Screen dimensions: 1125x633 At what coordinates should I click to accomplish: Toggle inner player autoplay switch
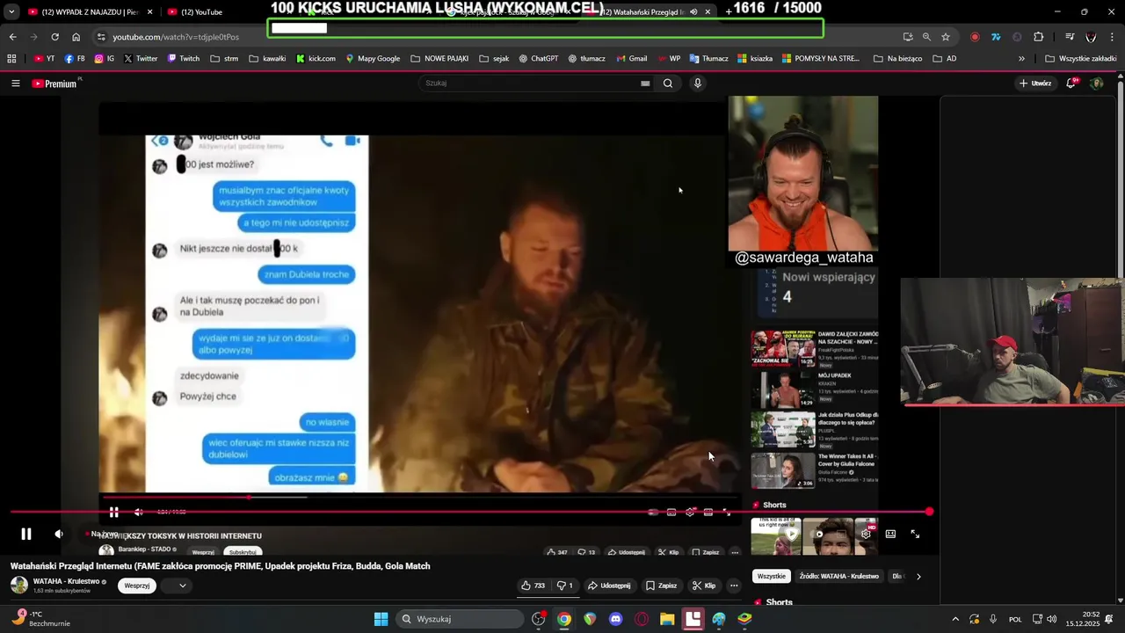(652, 512)
